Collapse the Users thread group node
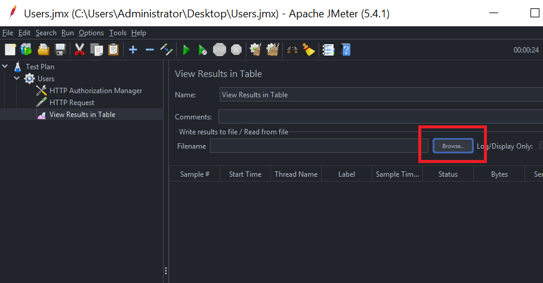This screenshot has width=543, height=283. (17, 78)
